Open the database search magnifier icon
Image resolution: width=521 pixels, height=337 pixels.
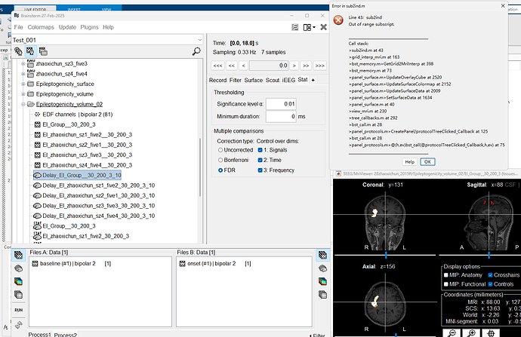tap(196, 51)
